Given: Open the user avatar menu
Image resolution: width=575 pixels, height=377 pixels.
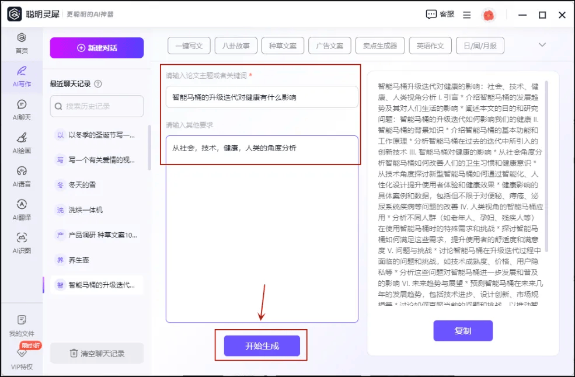Looking at the screenshot, I should coord(488,15).
